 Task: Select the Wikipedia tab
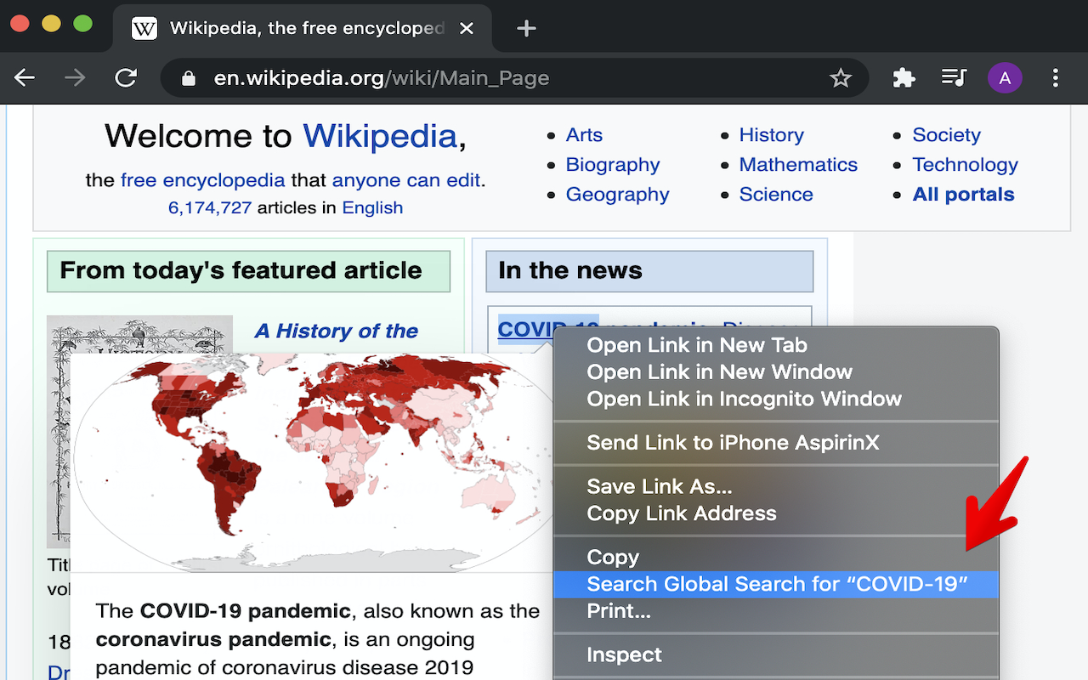303,28
